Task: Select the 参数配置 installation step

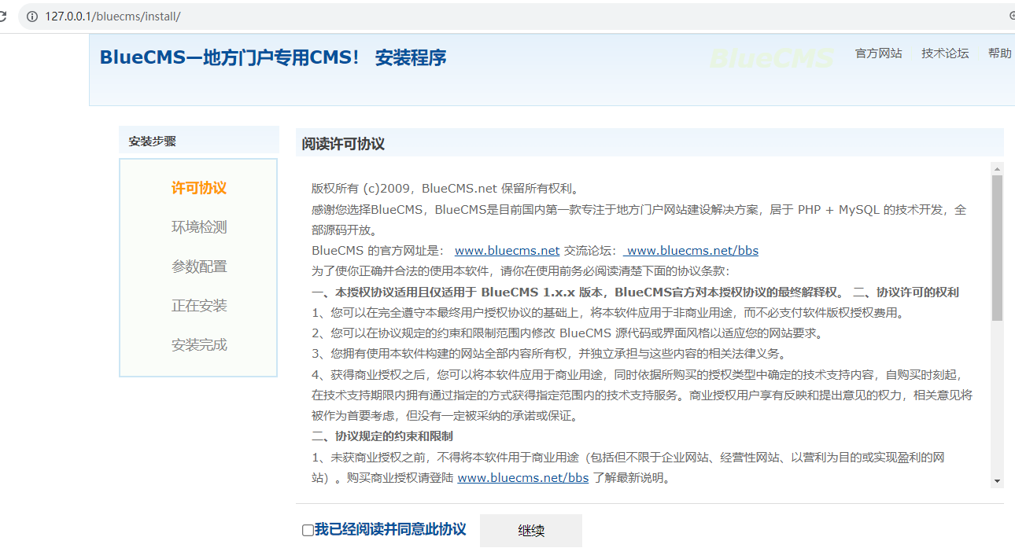Action: pos(199,267)
